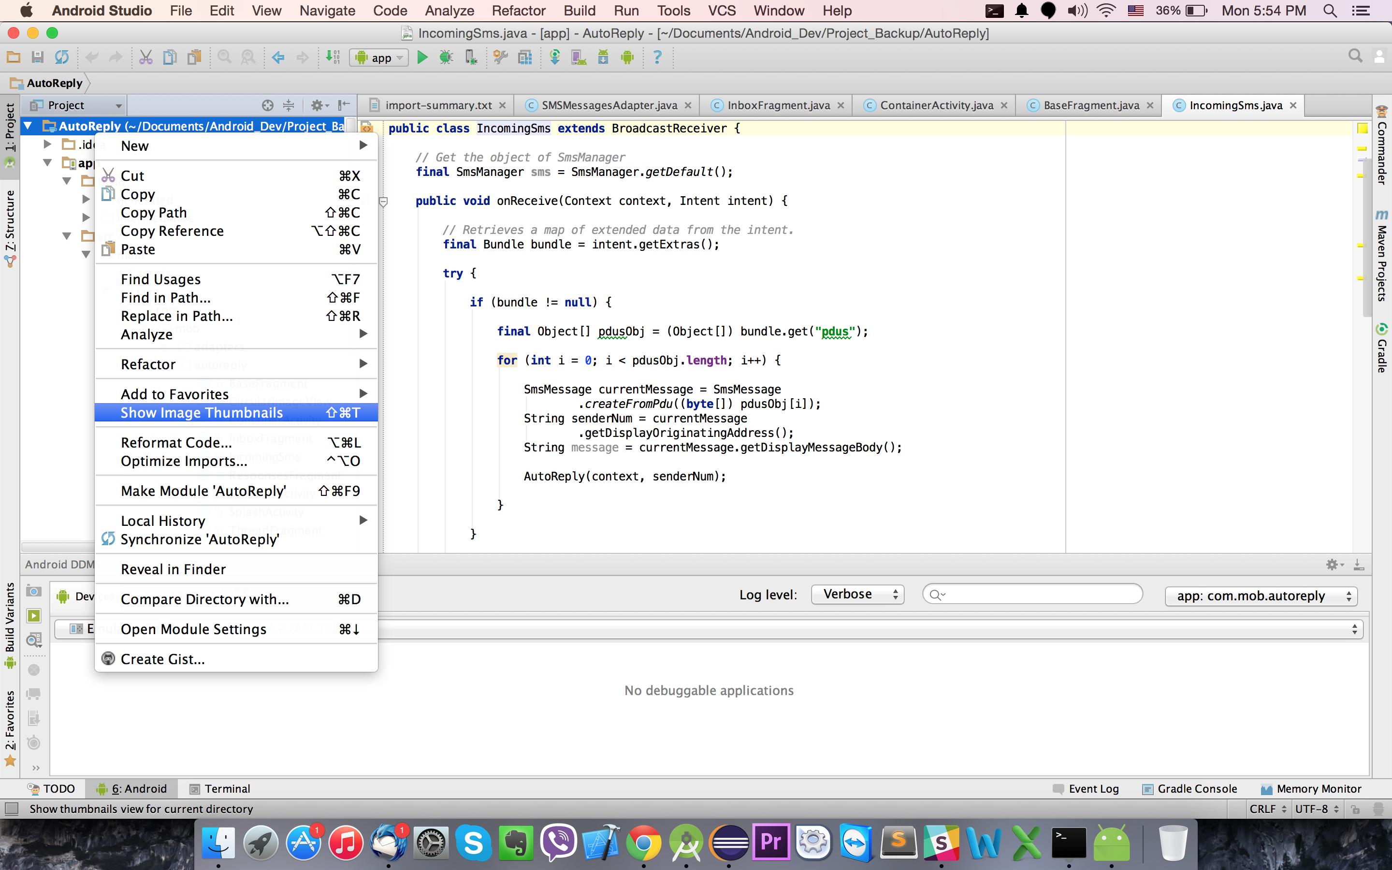Switch to the InboxFragment.java tab
The height and width of the screenshot is (870, 1392).
[x=778, y=105]
